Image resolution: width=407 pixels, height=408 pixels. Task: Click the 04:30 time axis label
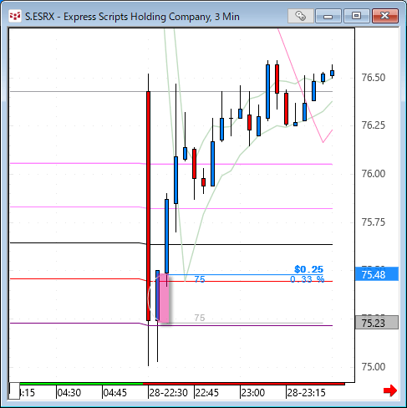[69, 393]
